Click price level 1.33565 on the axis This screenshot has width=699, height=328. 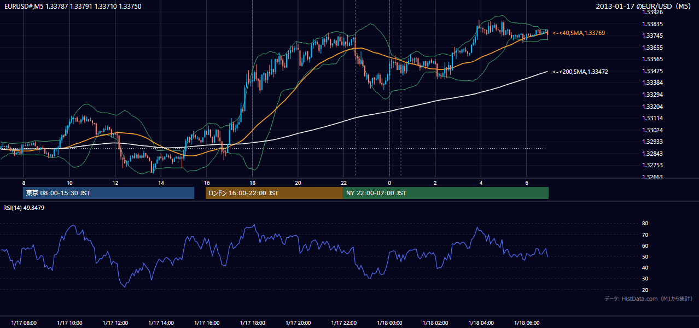tap(652, 60)
